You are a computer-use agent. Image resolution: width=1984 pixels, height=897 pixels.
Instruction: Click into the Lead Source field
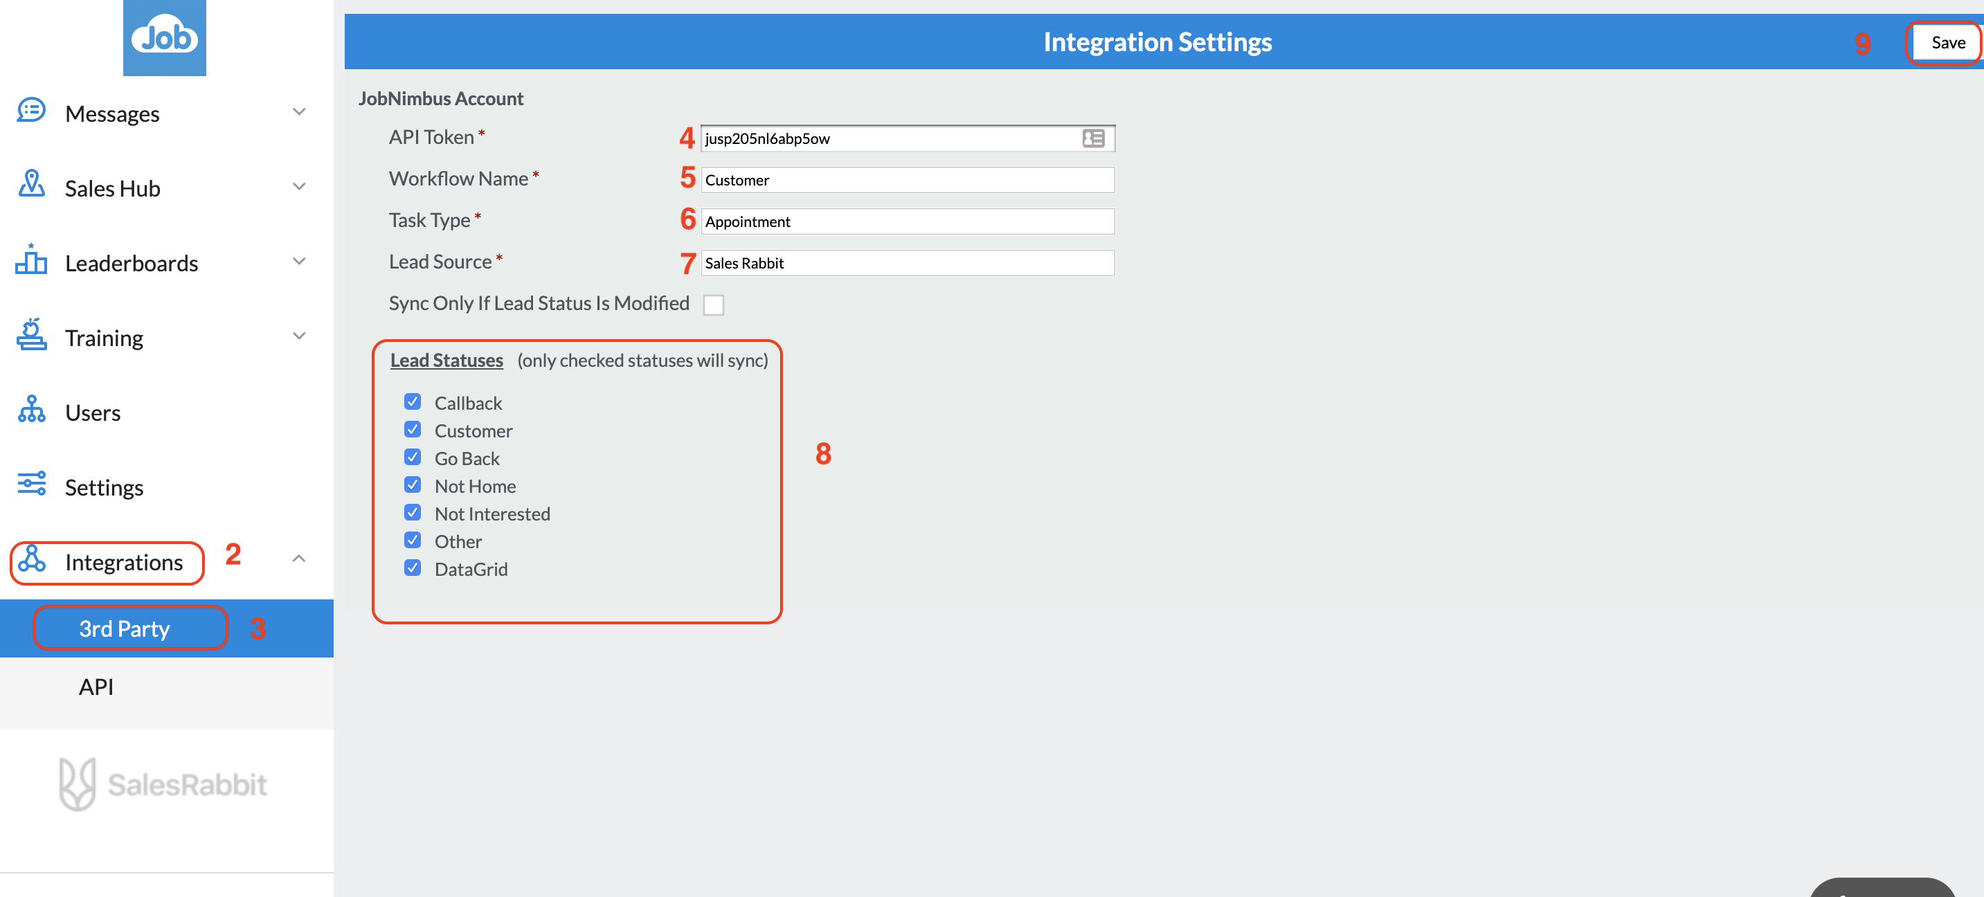pos(908,263)
